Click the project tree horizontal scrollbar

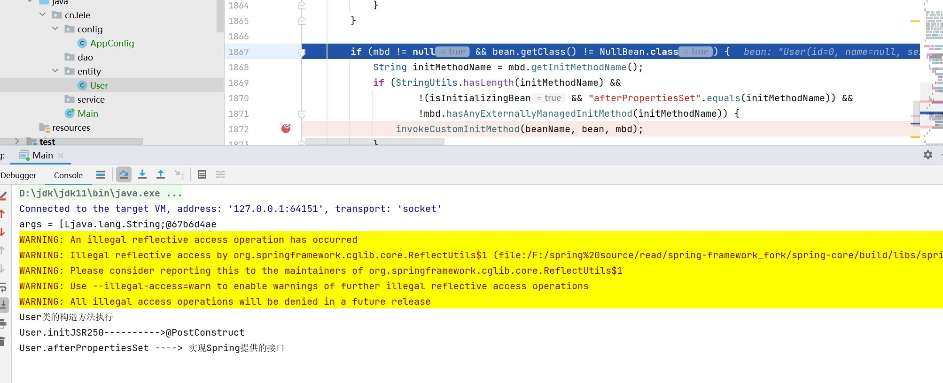point(71,141)
